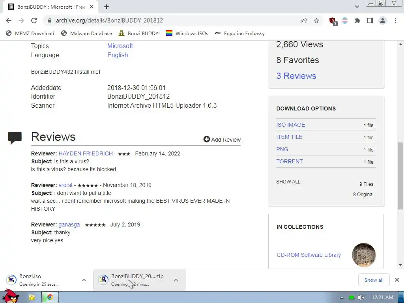Click the address bar padlock icon
This screenshot has height=303, width=404.
(x=50, y=21)
